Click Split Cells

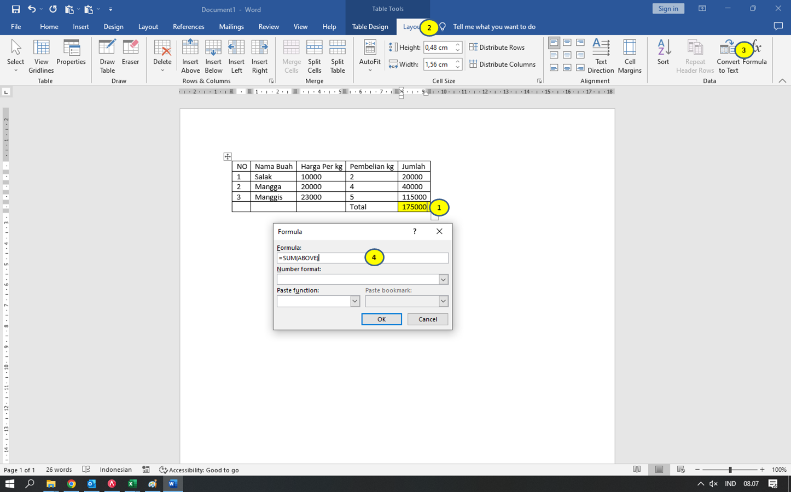coord(315,56)
